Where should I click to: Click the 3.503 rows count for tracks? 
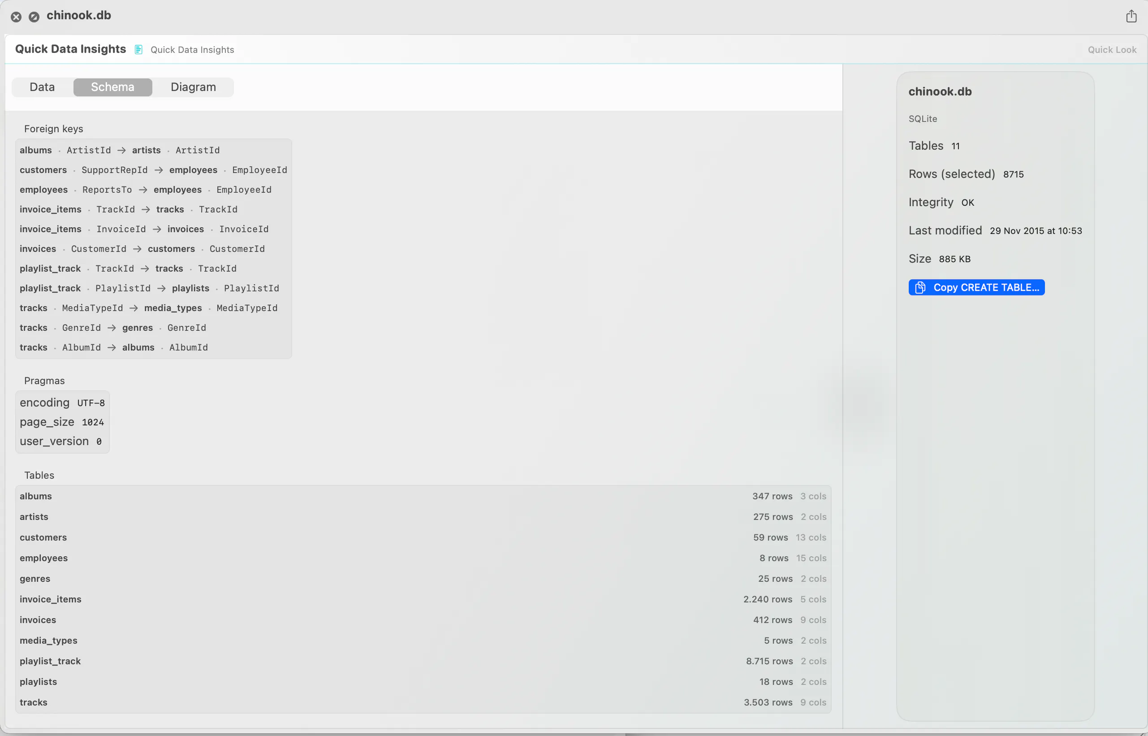768,701
